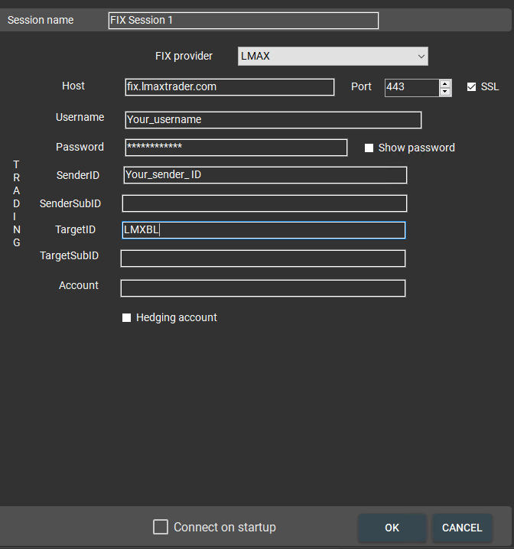Image resolution: width=514 pixels, height=549 pixels.
Task: Enable the Hedging account checkbox
Action: [127, 318]
